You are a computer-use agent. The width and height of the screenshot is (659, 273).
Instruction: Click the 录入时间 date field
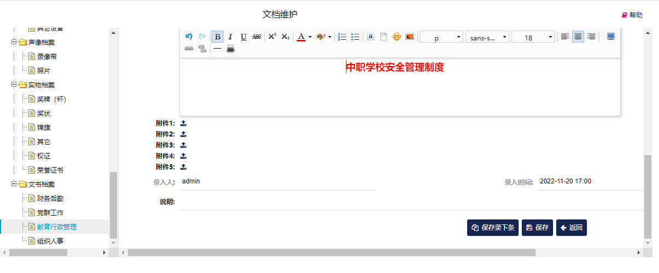(590, 182)
